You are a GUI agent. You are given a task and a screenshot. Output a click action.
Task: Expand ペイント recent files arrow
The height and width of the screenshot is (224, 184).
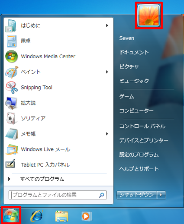107,72
